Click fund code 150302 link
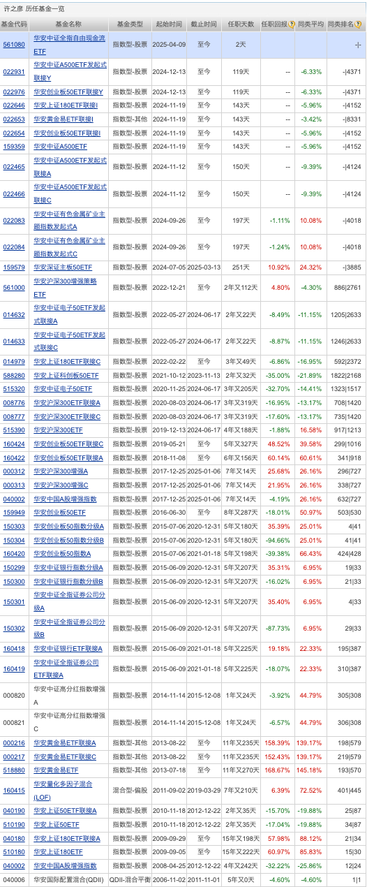 coord(14,628)
